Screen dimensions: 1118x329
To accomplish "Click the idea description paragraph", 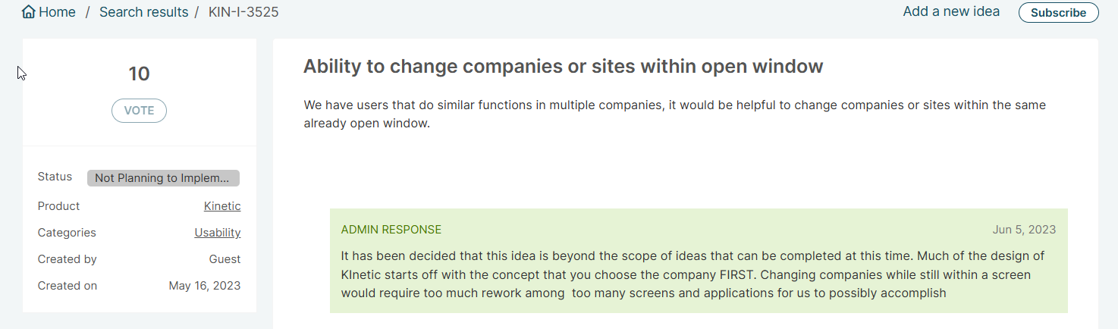I will [674, 114].
